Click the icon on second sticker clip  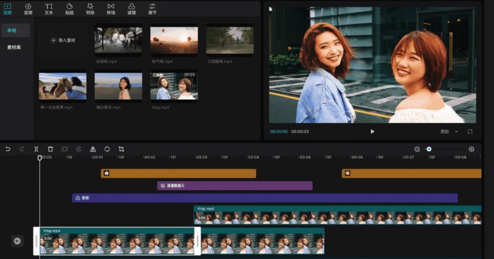point(348,173)
